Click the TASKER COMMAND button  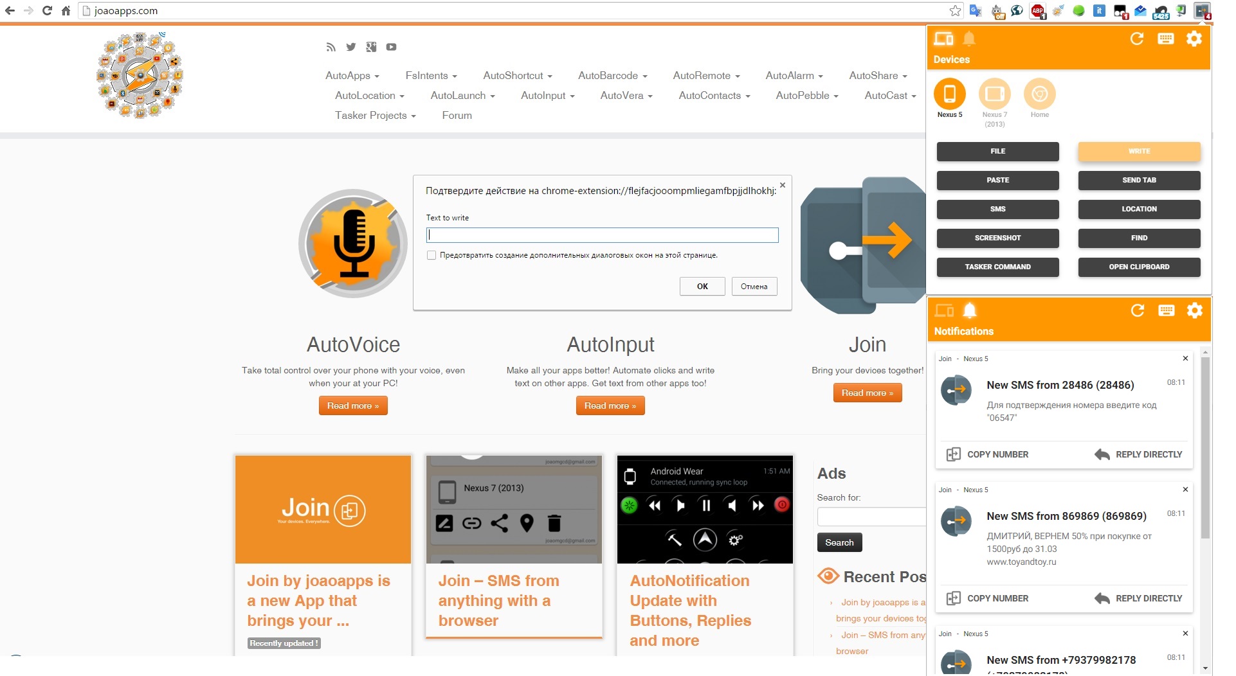(997, 267)
